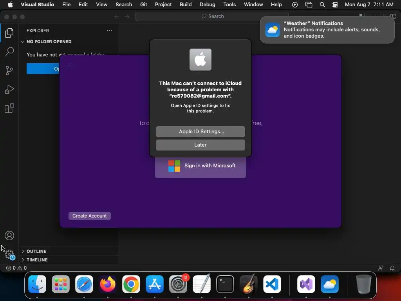Viewport: 401px width, 301px height.
Task: Launch Google Chrome from the Dock
Action: [131, 284]
